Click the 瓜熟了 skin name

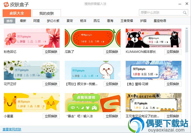coord(69,52)
